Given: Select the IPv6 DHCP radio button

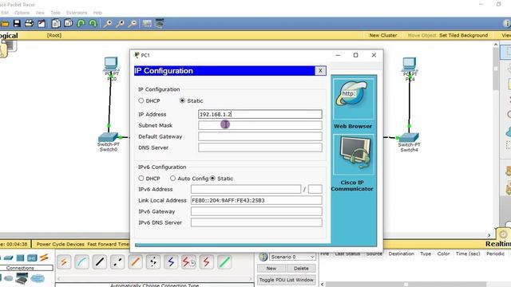Looking at the screenshot, I should pos(141,179).
